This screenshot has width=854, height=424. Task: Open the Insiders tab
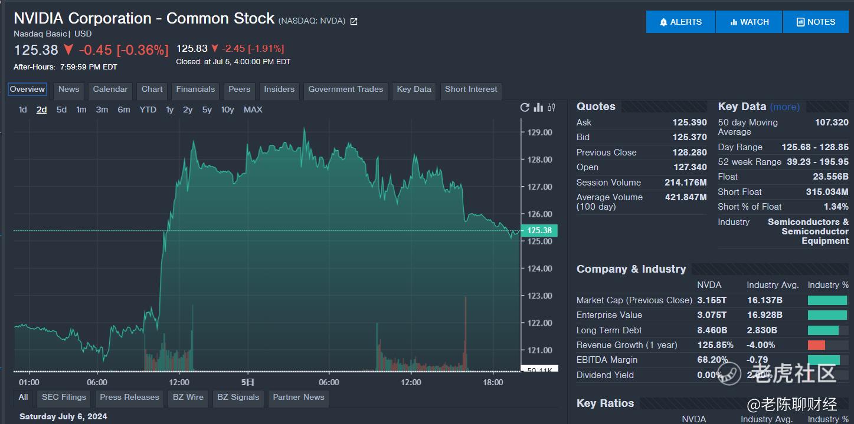coord(279,90)
